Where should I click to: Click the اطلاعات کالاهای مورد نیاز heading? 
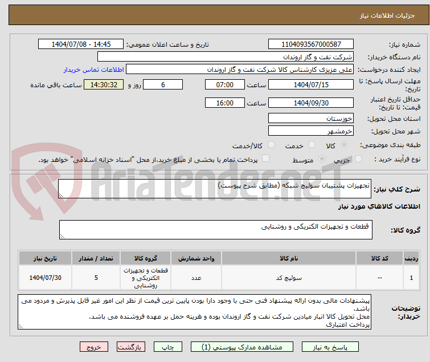pos(379,206)
